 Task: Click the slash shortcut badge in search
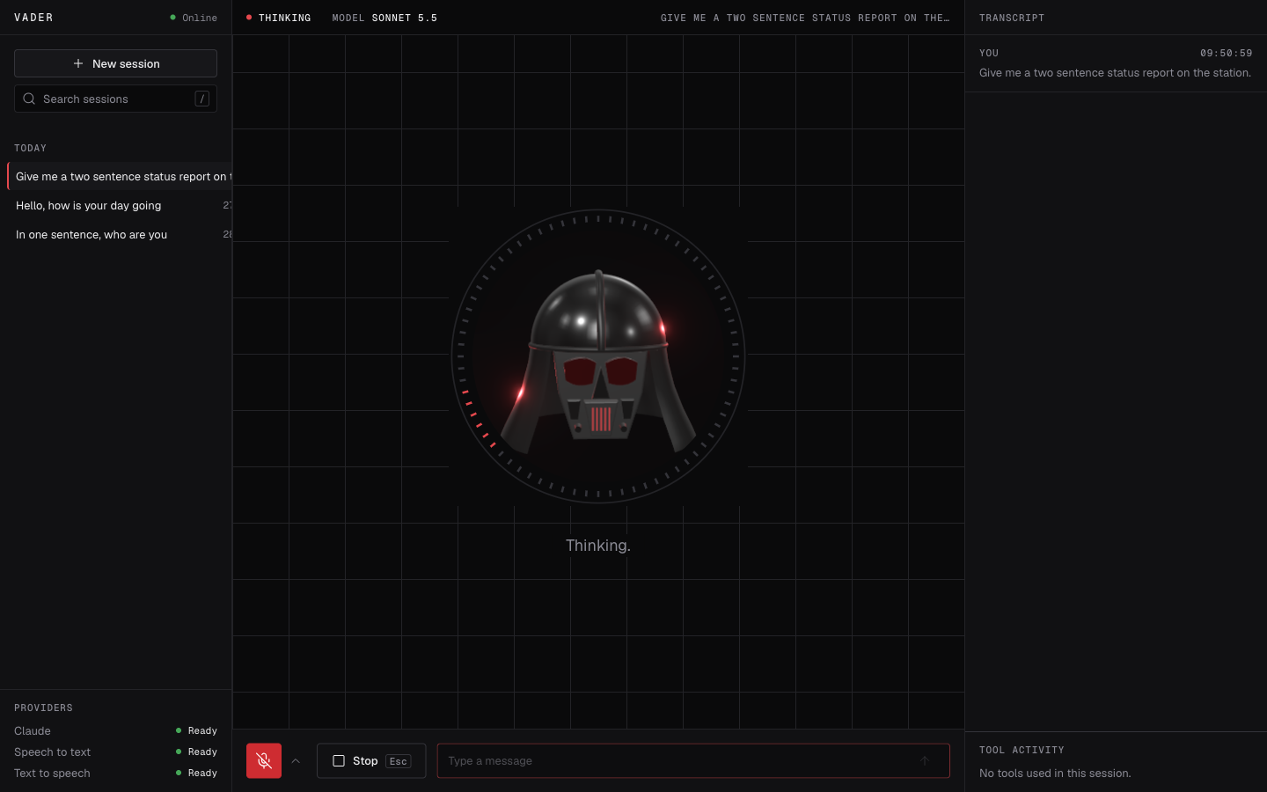point(201,99)
